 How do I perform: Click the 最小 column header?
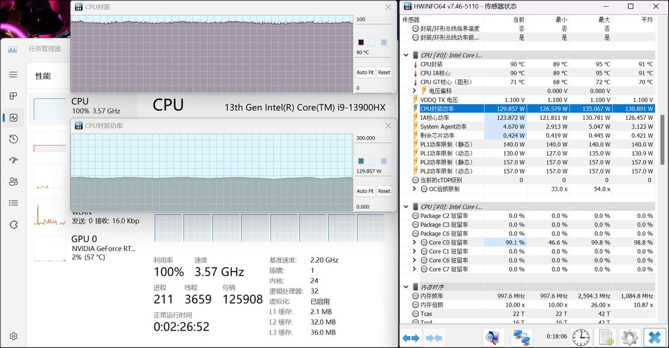pyautogui.click(x=561, y=20)
